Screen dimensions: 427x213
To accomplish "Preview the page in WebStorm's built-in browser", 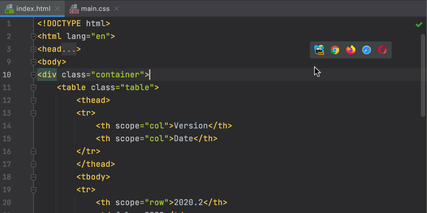I will click(x=319, y=50).
